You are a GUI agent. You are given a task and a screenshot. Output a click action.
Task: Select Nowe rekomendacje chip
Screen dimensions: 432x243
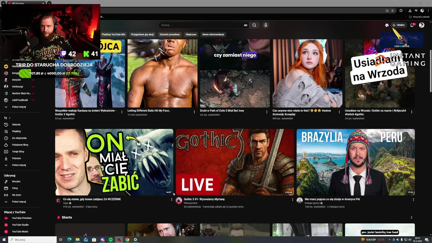213,34
